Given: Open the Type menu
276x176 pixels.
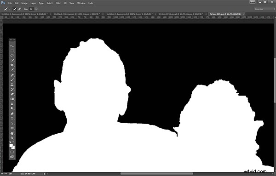Looking at the screenshot, I should point(41,3).
